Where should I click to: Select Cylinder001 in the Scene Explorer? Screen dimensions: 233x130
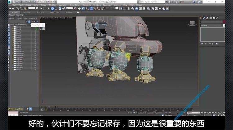(20, 51)
